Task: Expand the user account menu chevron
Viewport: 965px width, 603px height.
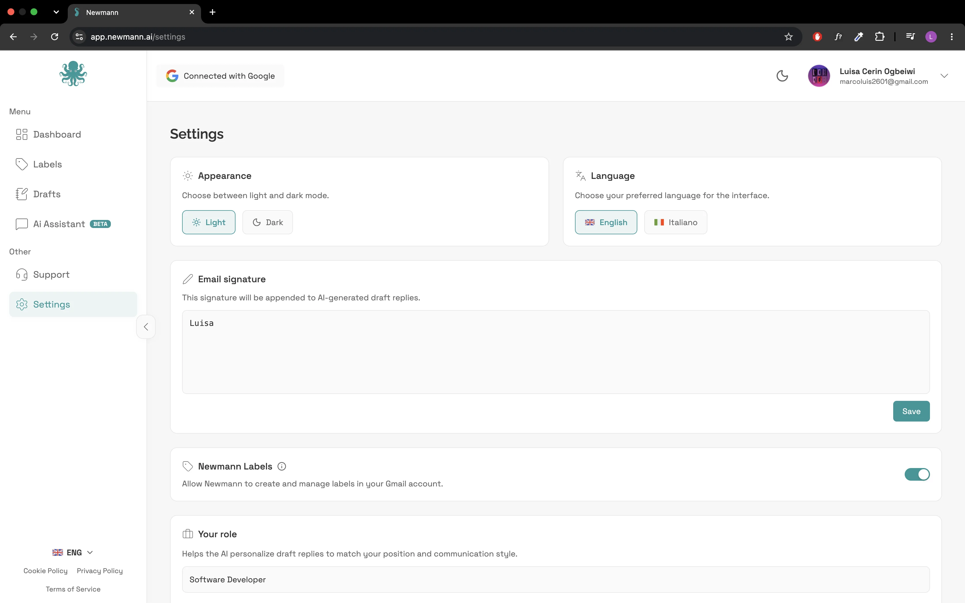Action: point(944,76)
